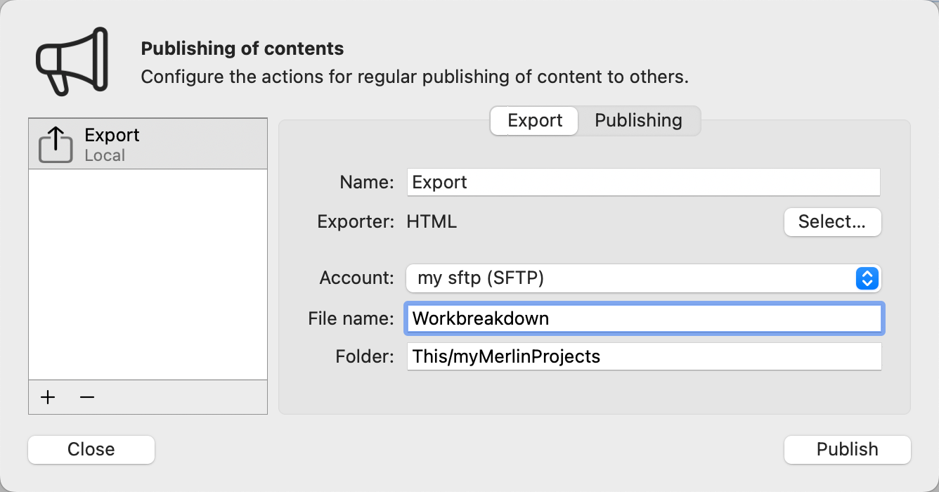The height and width of the screenshot is (492, 939).
Task: Switch to the Publishing tab
Action: [638, 120]
